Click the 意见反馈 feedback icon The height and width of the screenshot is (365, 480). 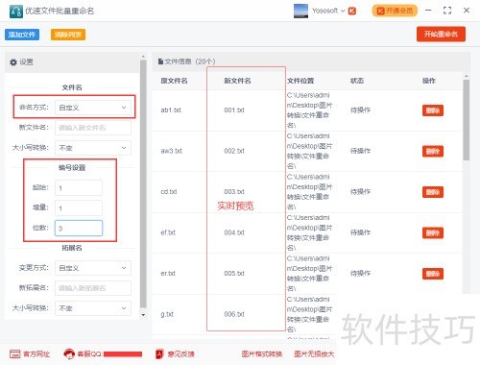(x=159, y=354)
